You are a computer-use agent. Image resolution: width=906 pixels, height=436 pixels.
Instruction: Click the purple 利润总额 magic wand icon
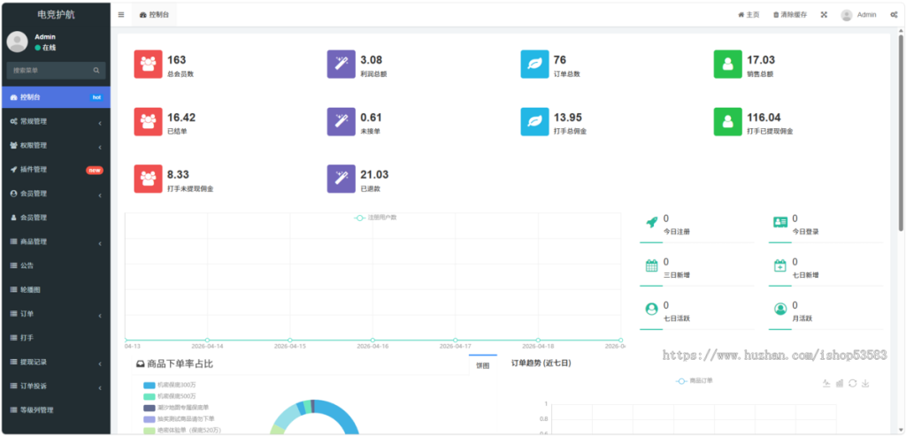point(341,65)
